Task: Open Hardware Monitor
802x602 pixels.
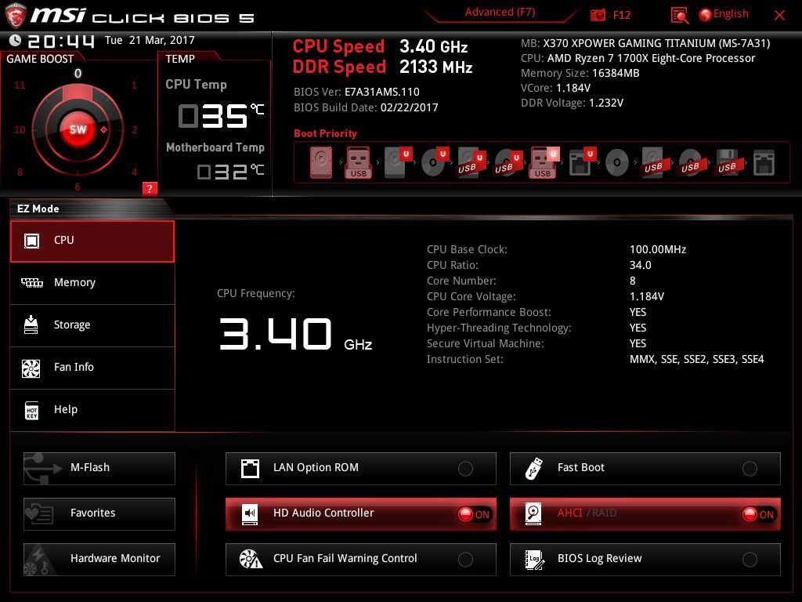Action: tap(99, 560)
